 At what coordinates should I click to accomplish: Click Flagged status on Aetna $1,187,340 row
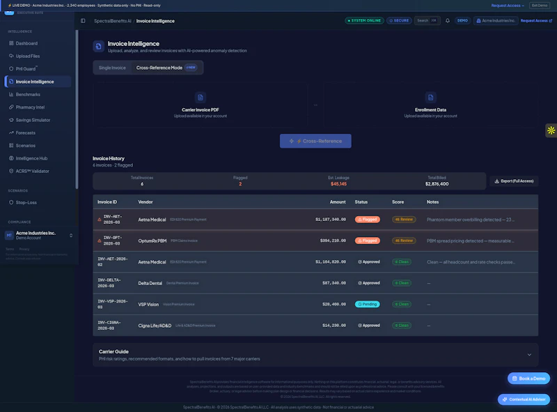[x=368, y=220]
